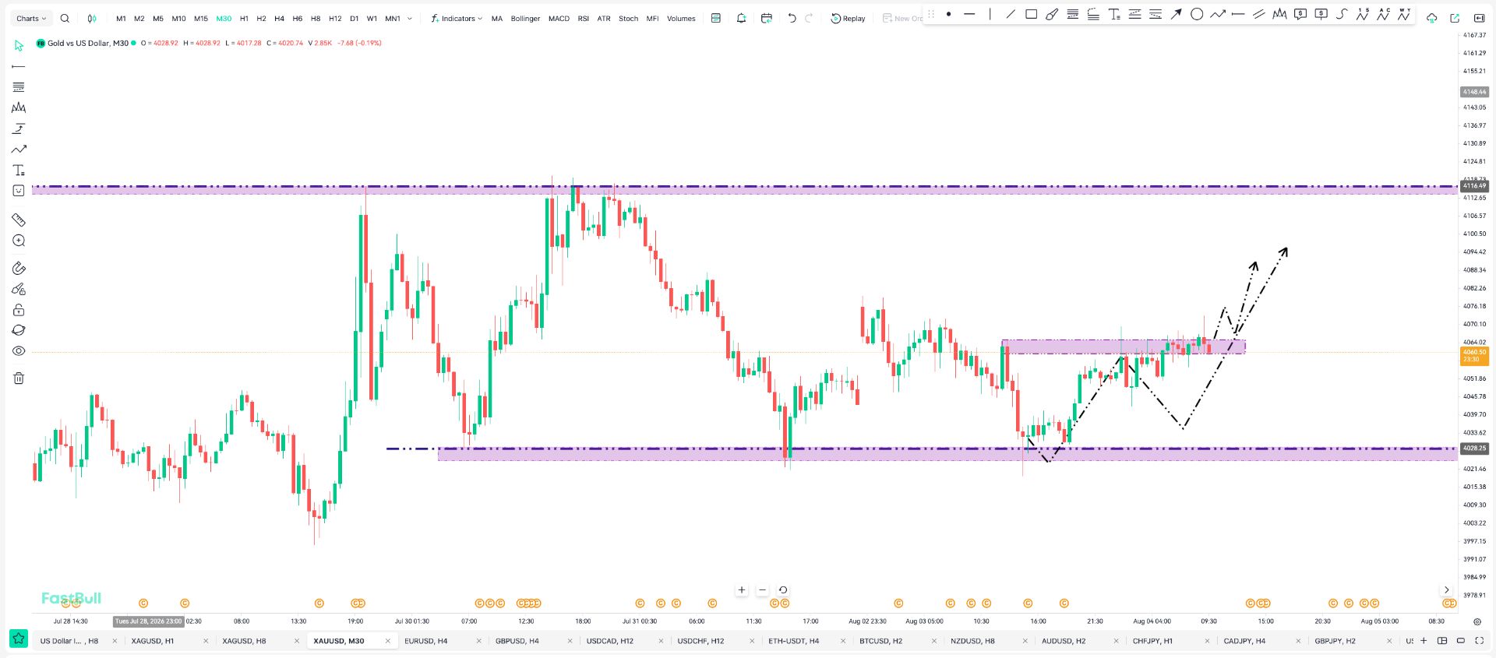Screen dimensions: 1496x658
Task: Open the economic calendar icon
Action: [767, 18]
